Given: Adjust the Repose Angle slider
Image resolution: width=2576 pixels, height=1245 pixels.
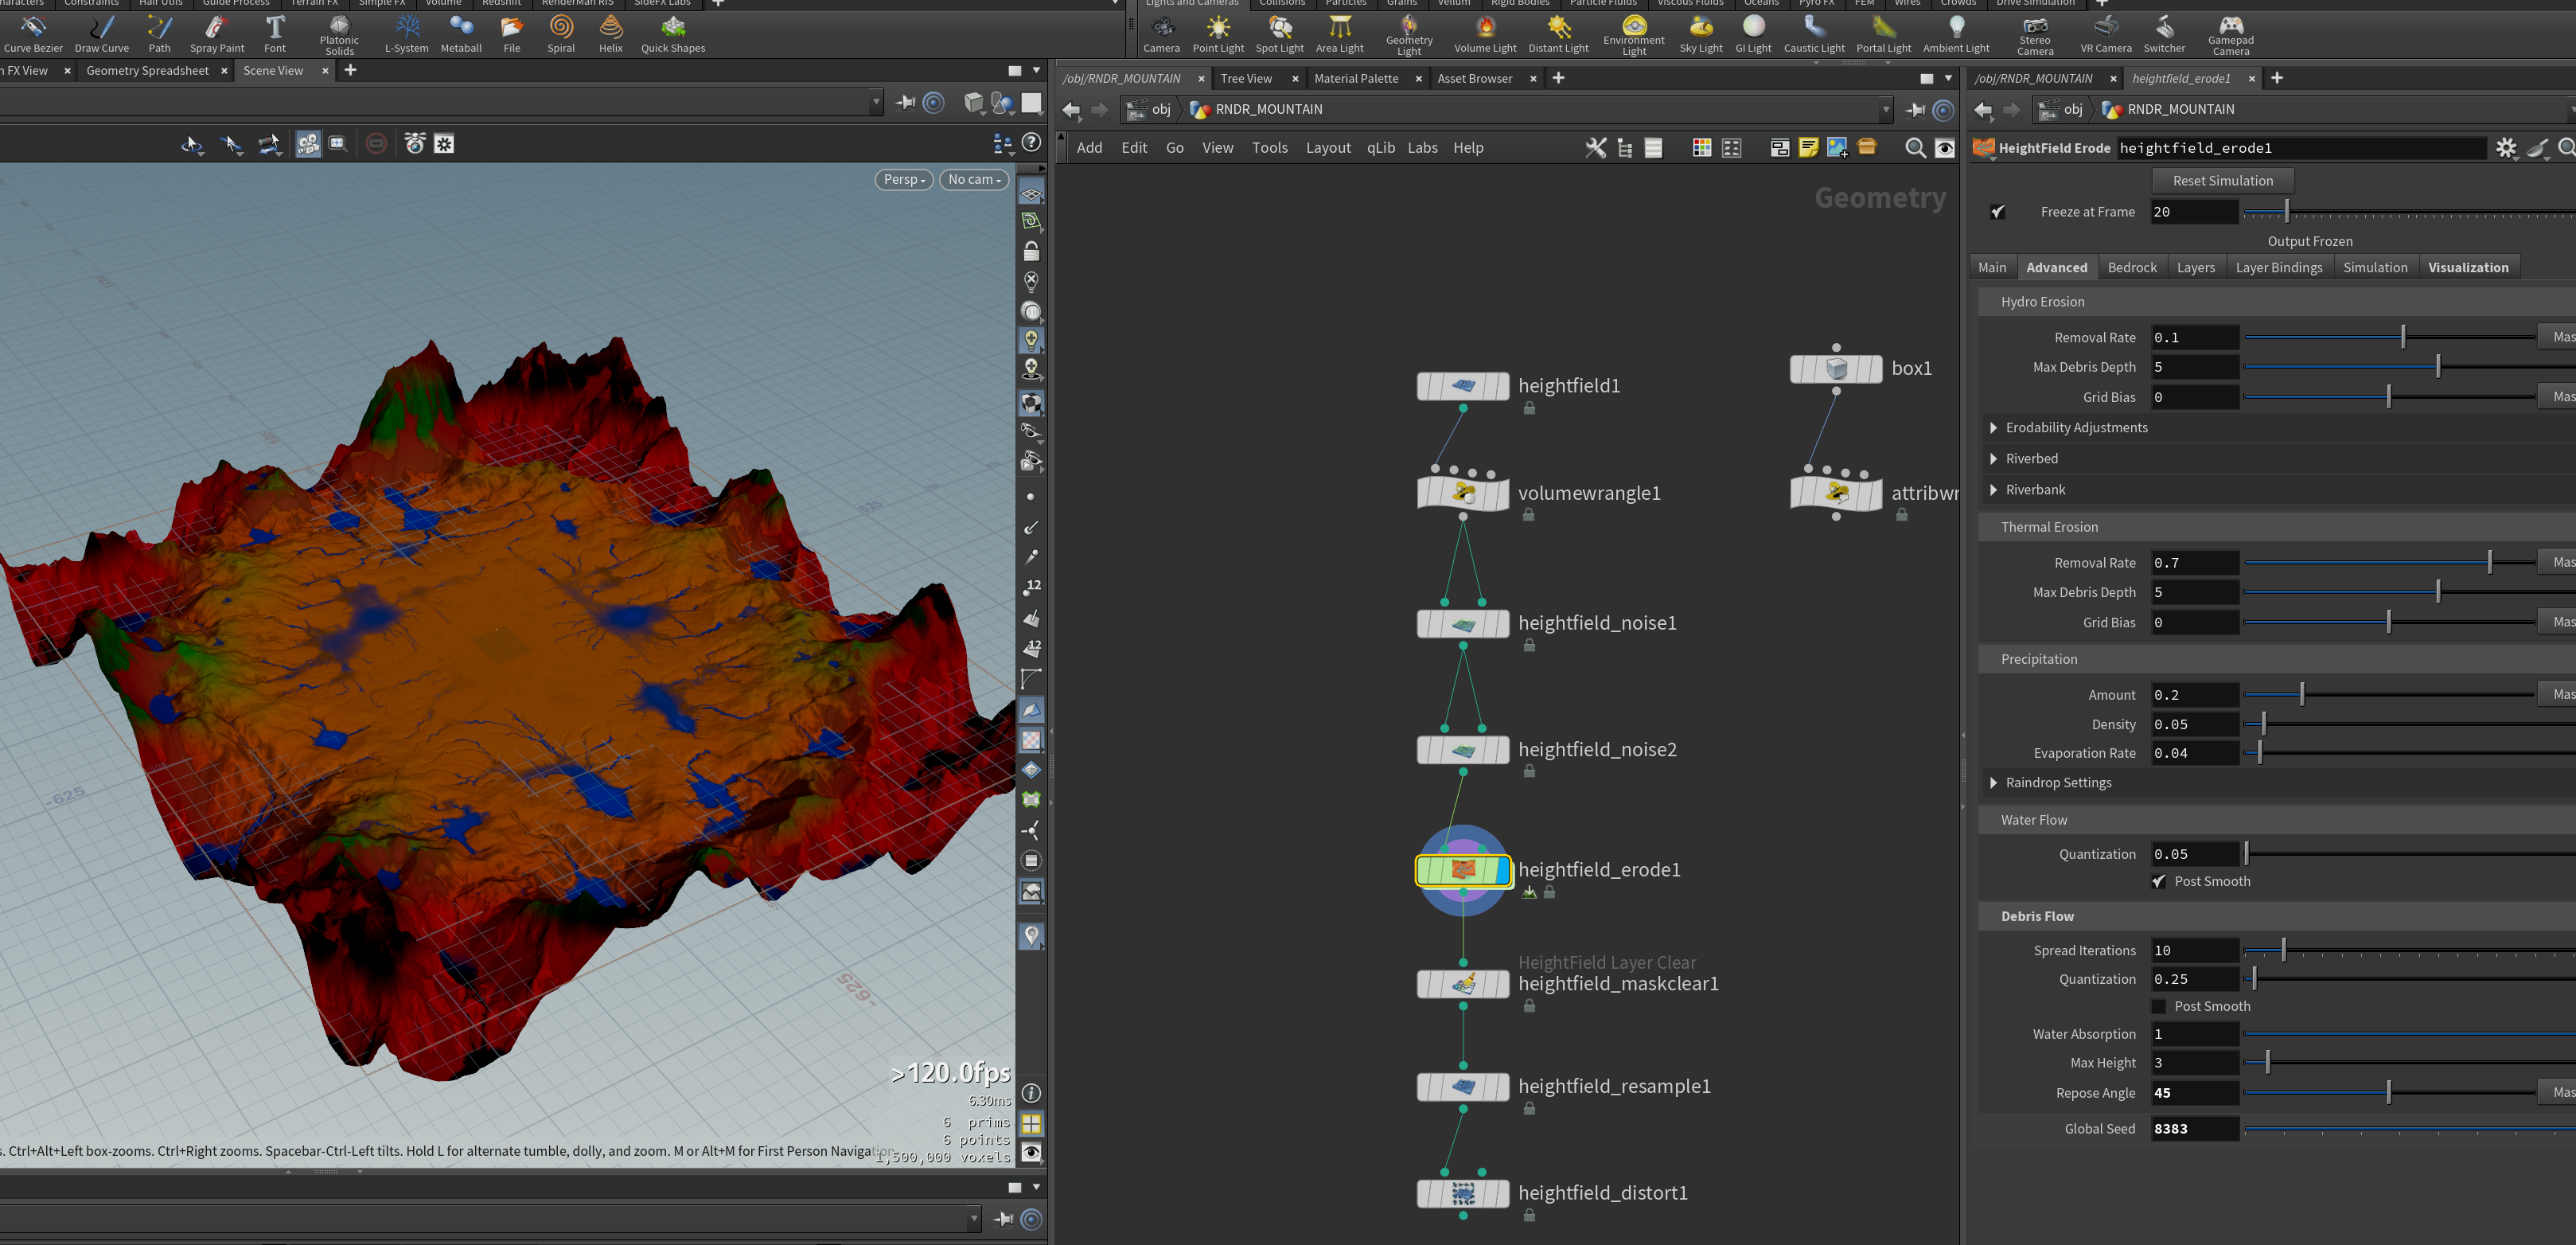Looking at the screenshot, I should [2389, 1093].
